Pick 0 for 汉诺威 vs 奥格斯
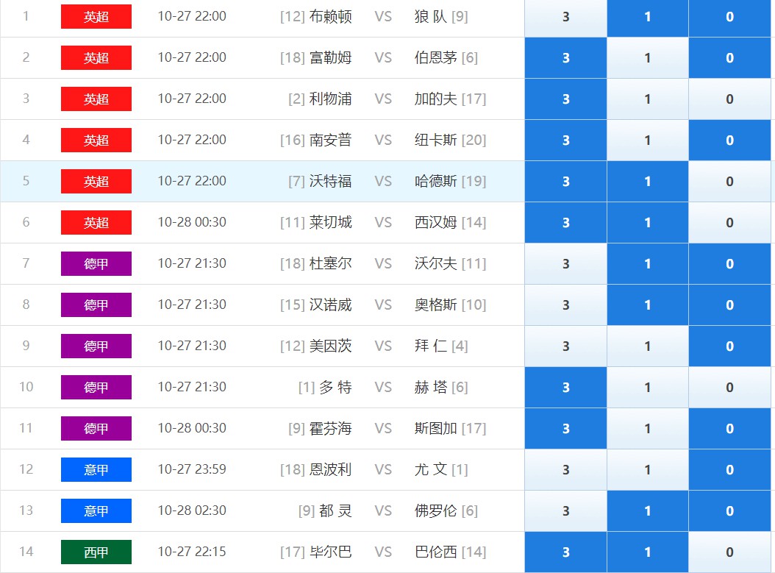The width and height of the screenshot is (775, 573). [x=729, y=305]
